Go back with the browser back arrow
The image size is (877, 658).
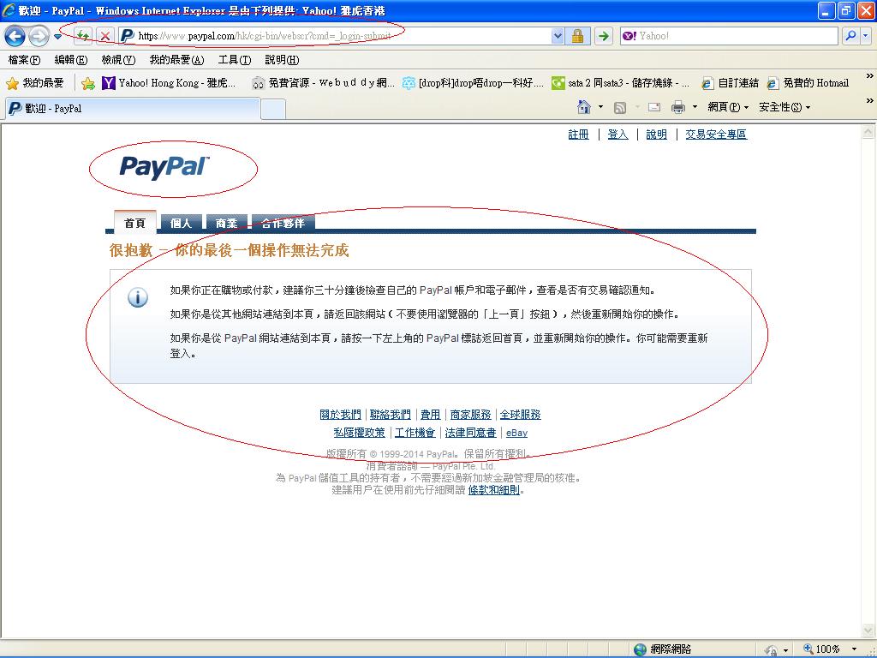pos(15,36)
